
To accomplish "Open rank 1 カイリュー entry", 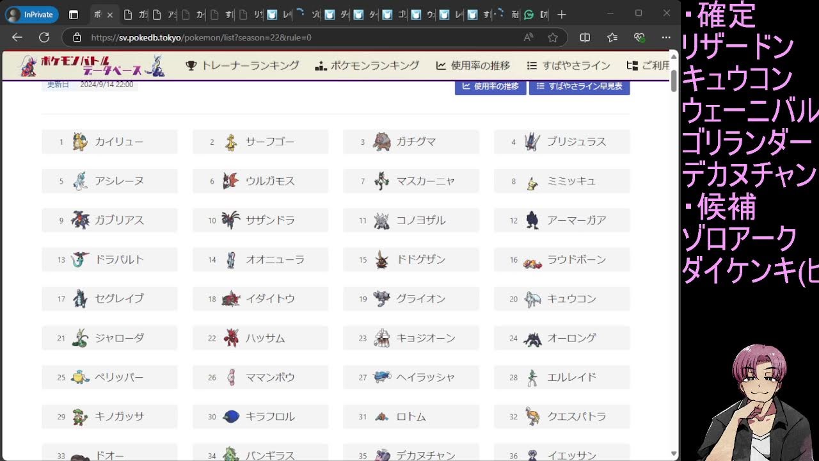I will pos(109,142).
